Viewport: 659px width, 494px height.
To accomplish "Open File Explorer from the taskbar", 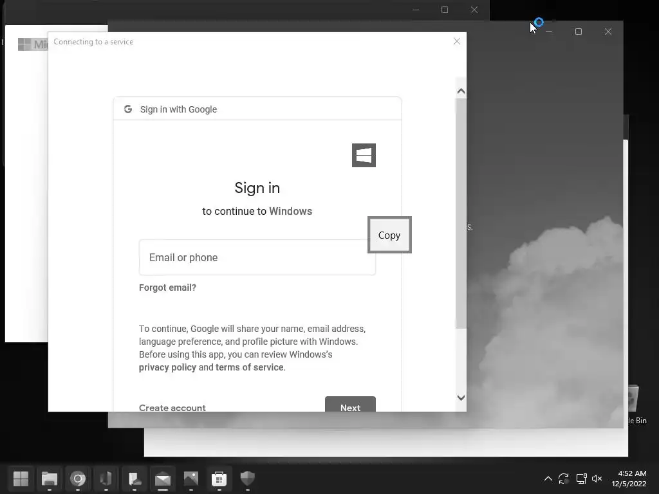I will pyautogui.click(x=49, y=479).
